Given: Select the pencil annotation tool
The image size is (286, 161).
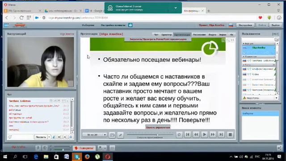Looking at the screenshot, I should tap(120, 135).
